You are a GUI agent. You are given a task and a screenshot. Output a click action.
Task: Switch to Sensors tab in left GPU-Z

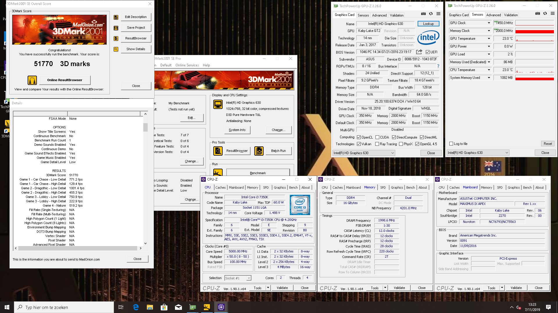[x=363, y=15]
